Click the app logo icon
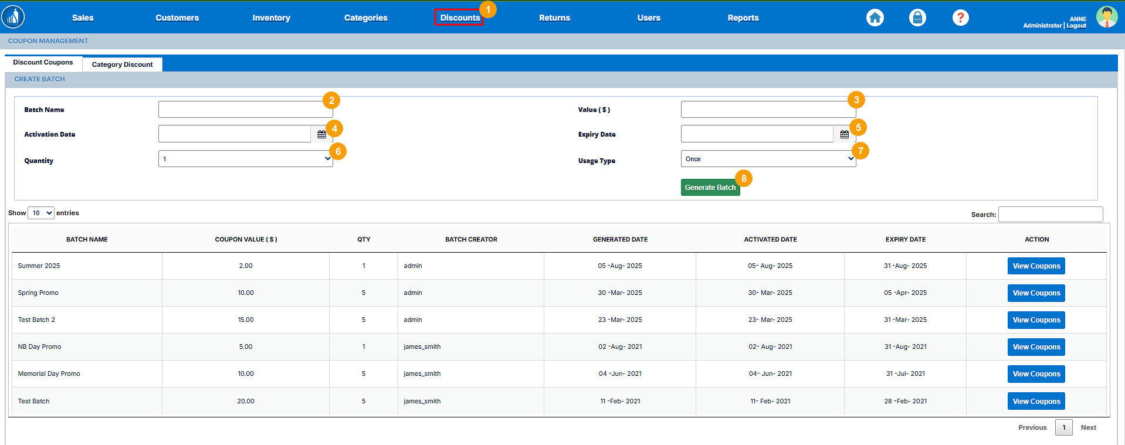The image size is (1125, 445). pos(13,17)
